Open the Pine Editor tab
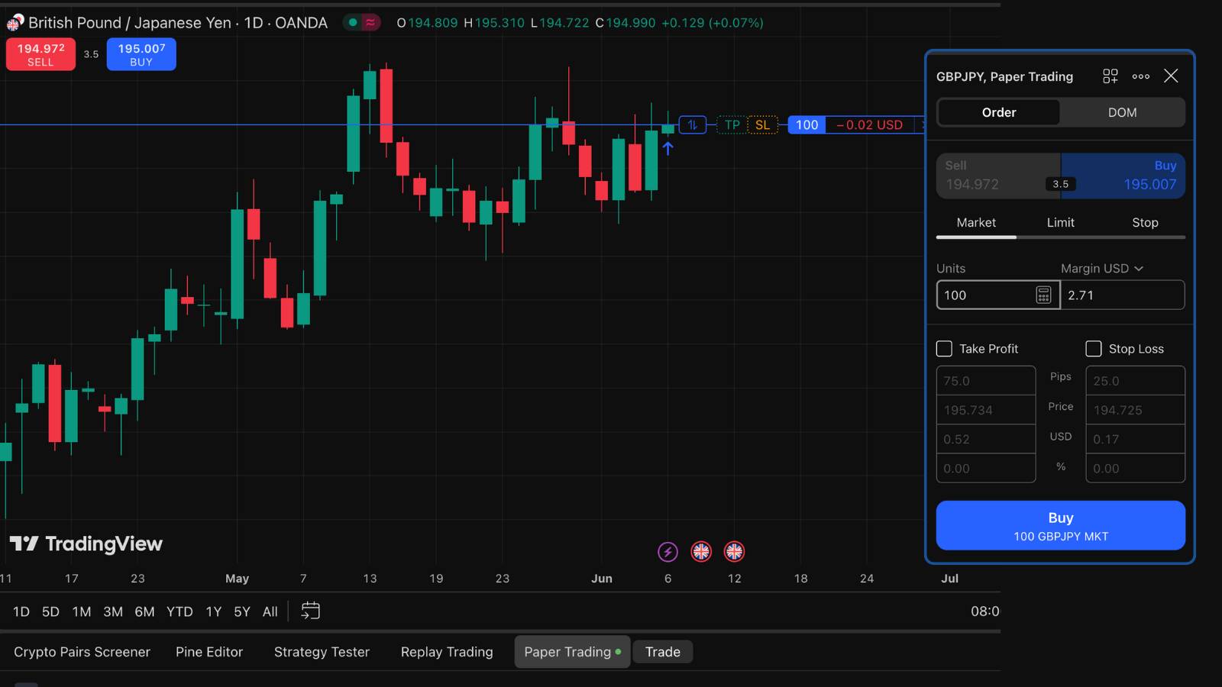The image size is (1222, 687). [x=209, y=652]
